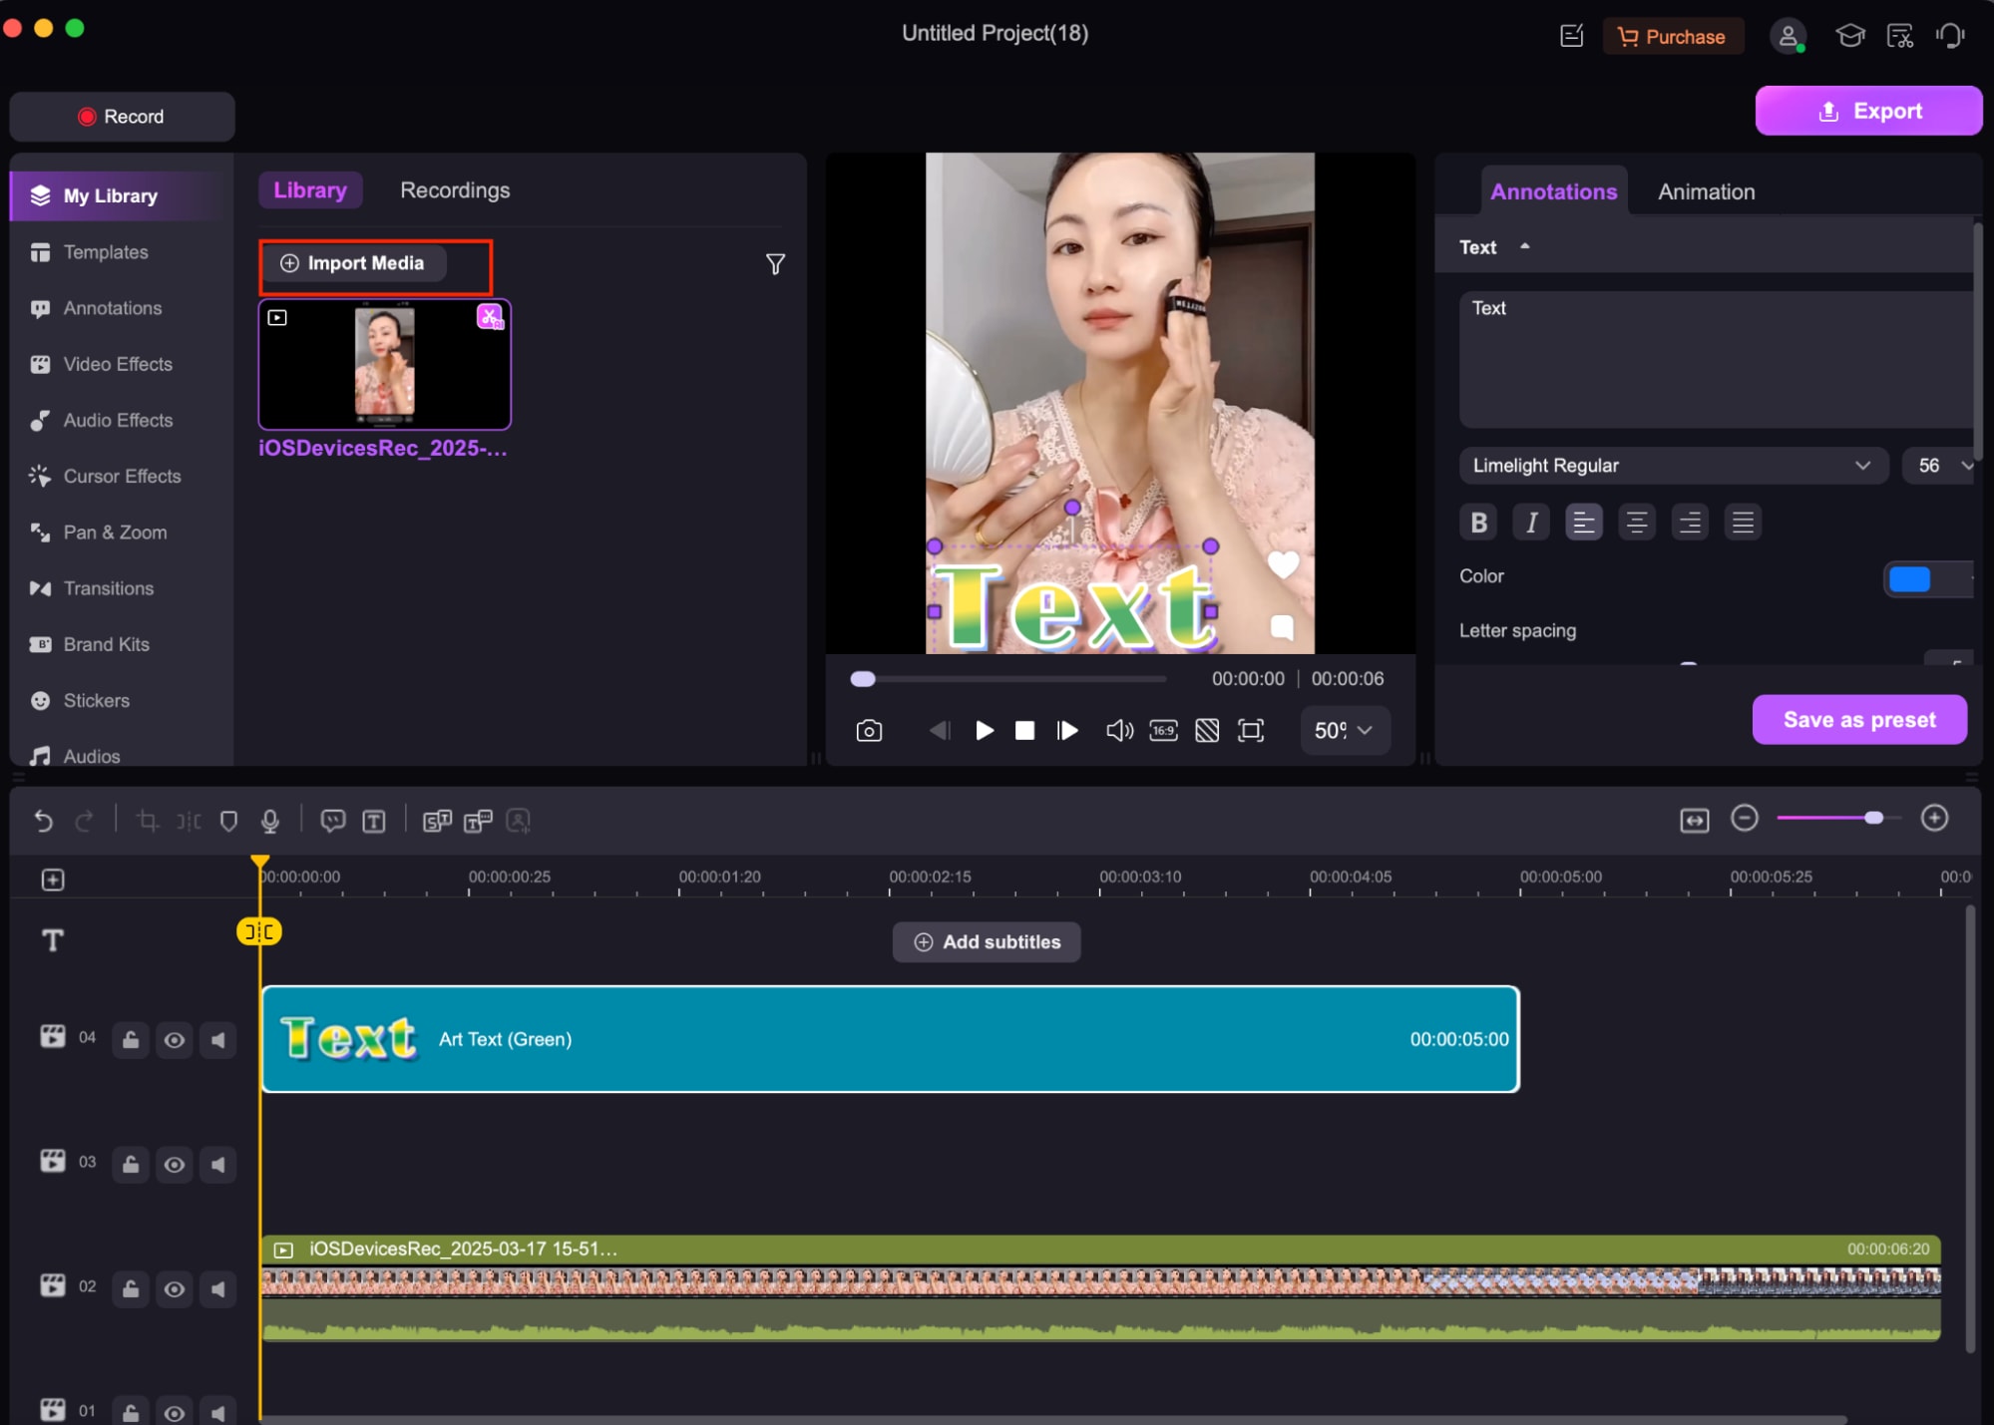Click the Export button

[1868, 111]
